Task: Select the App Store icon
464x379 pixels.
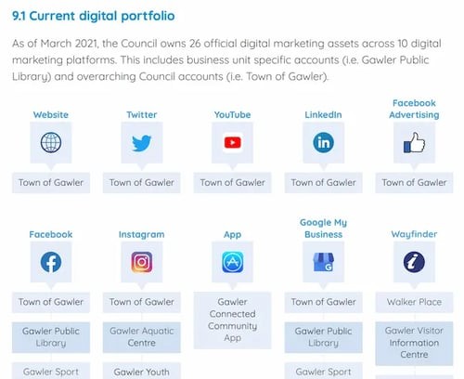Action: [233, 262]
